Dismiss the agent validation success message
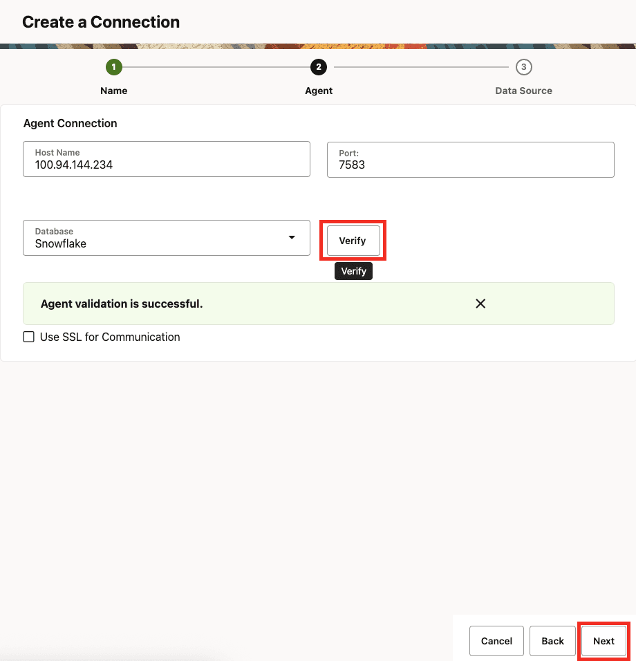This screenshot has height=661, width=636. coord(480,304)
